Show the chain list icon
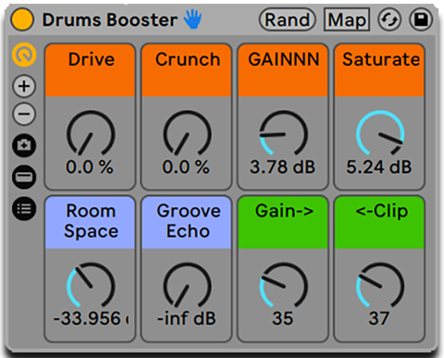The width and height of the screenshot is (444, 358). click(x=24, y=177)
